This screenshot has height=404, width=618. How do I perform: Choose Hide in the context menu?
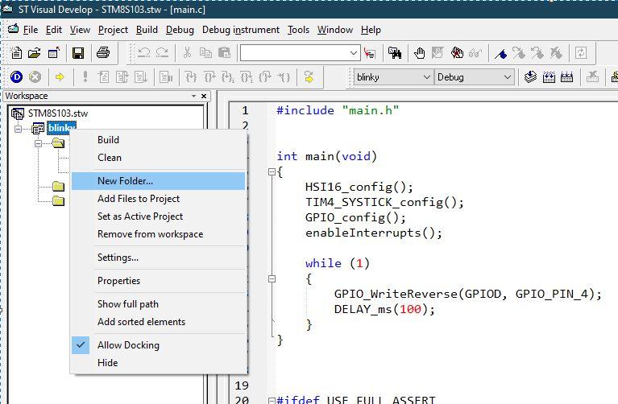click(158, 363)
